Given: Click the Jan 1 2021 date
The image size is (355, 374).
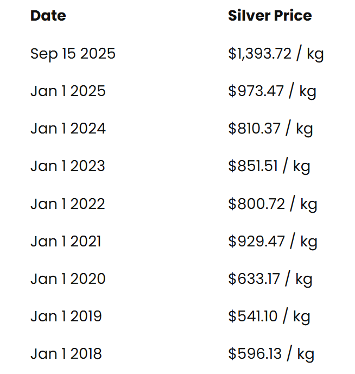Looking at the screenshot, I should [x=66, y=242].
